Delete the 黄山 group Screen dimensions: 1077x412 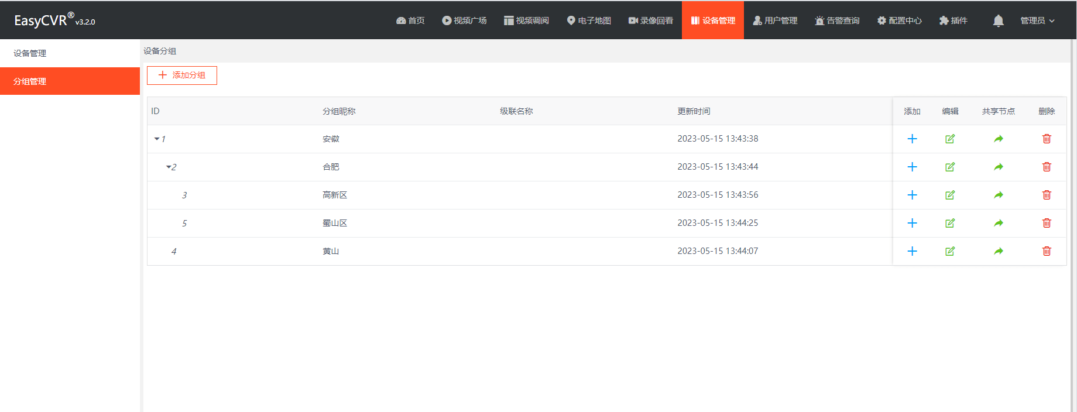pyautogui.click(x=1047, y=251)
